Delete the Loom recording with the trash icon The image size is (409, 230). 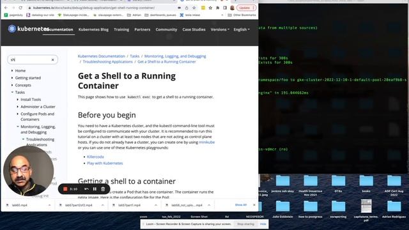[x=103, y=189]
